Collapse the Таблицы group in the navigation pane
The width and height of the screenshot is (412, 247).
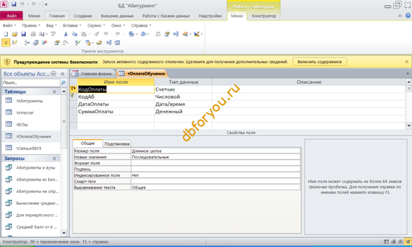[x=54, y=92]
